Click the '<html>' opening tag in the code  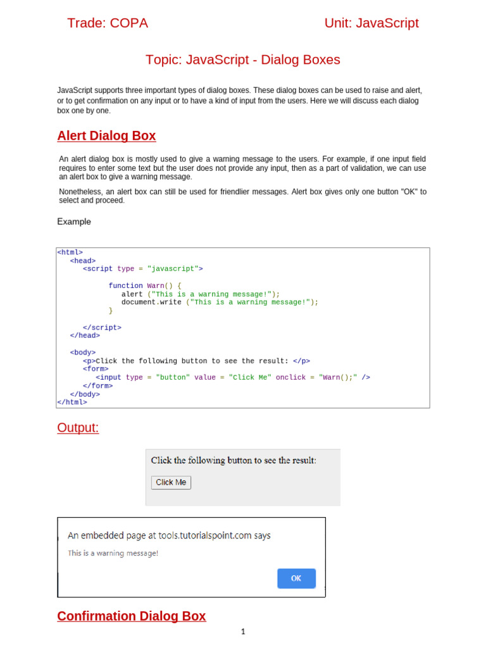(x=70, y=252)
